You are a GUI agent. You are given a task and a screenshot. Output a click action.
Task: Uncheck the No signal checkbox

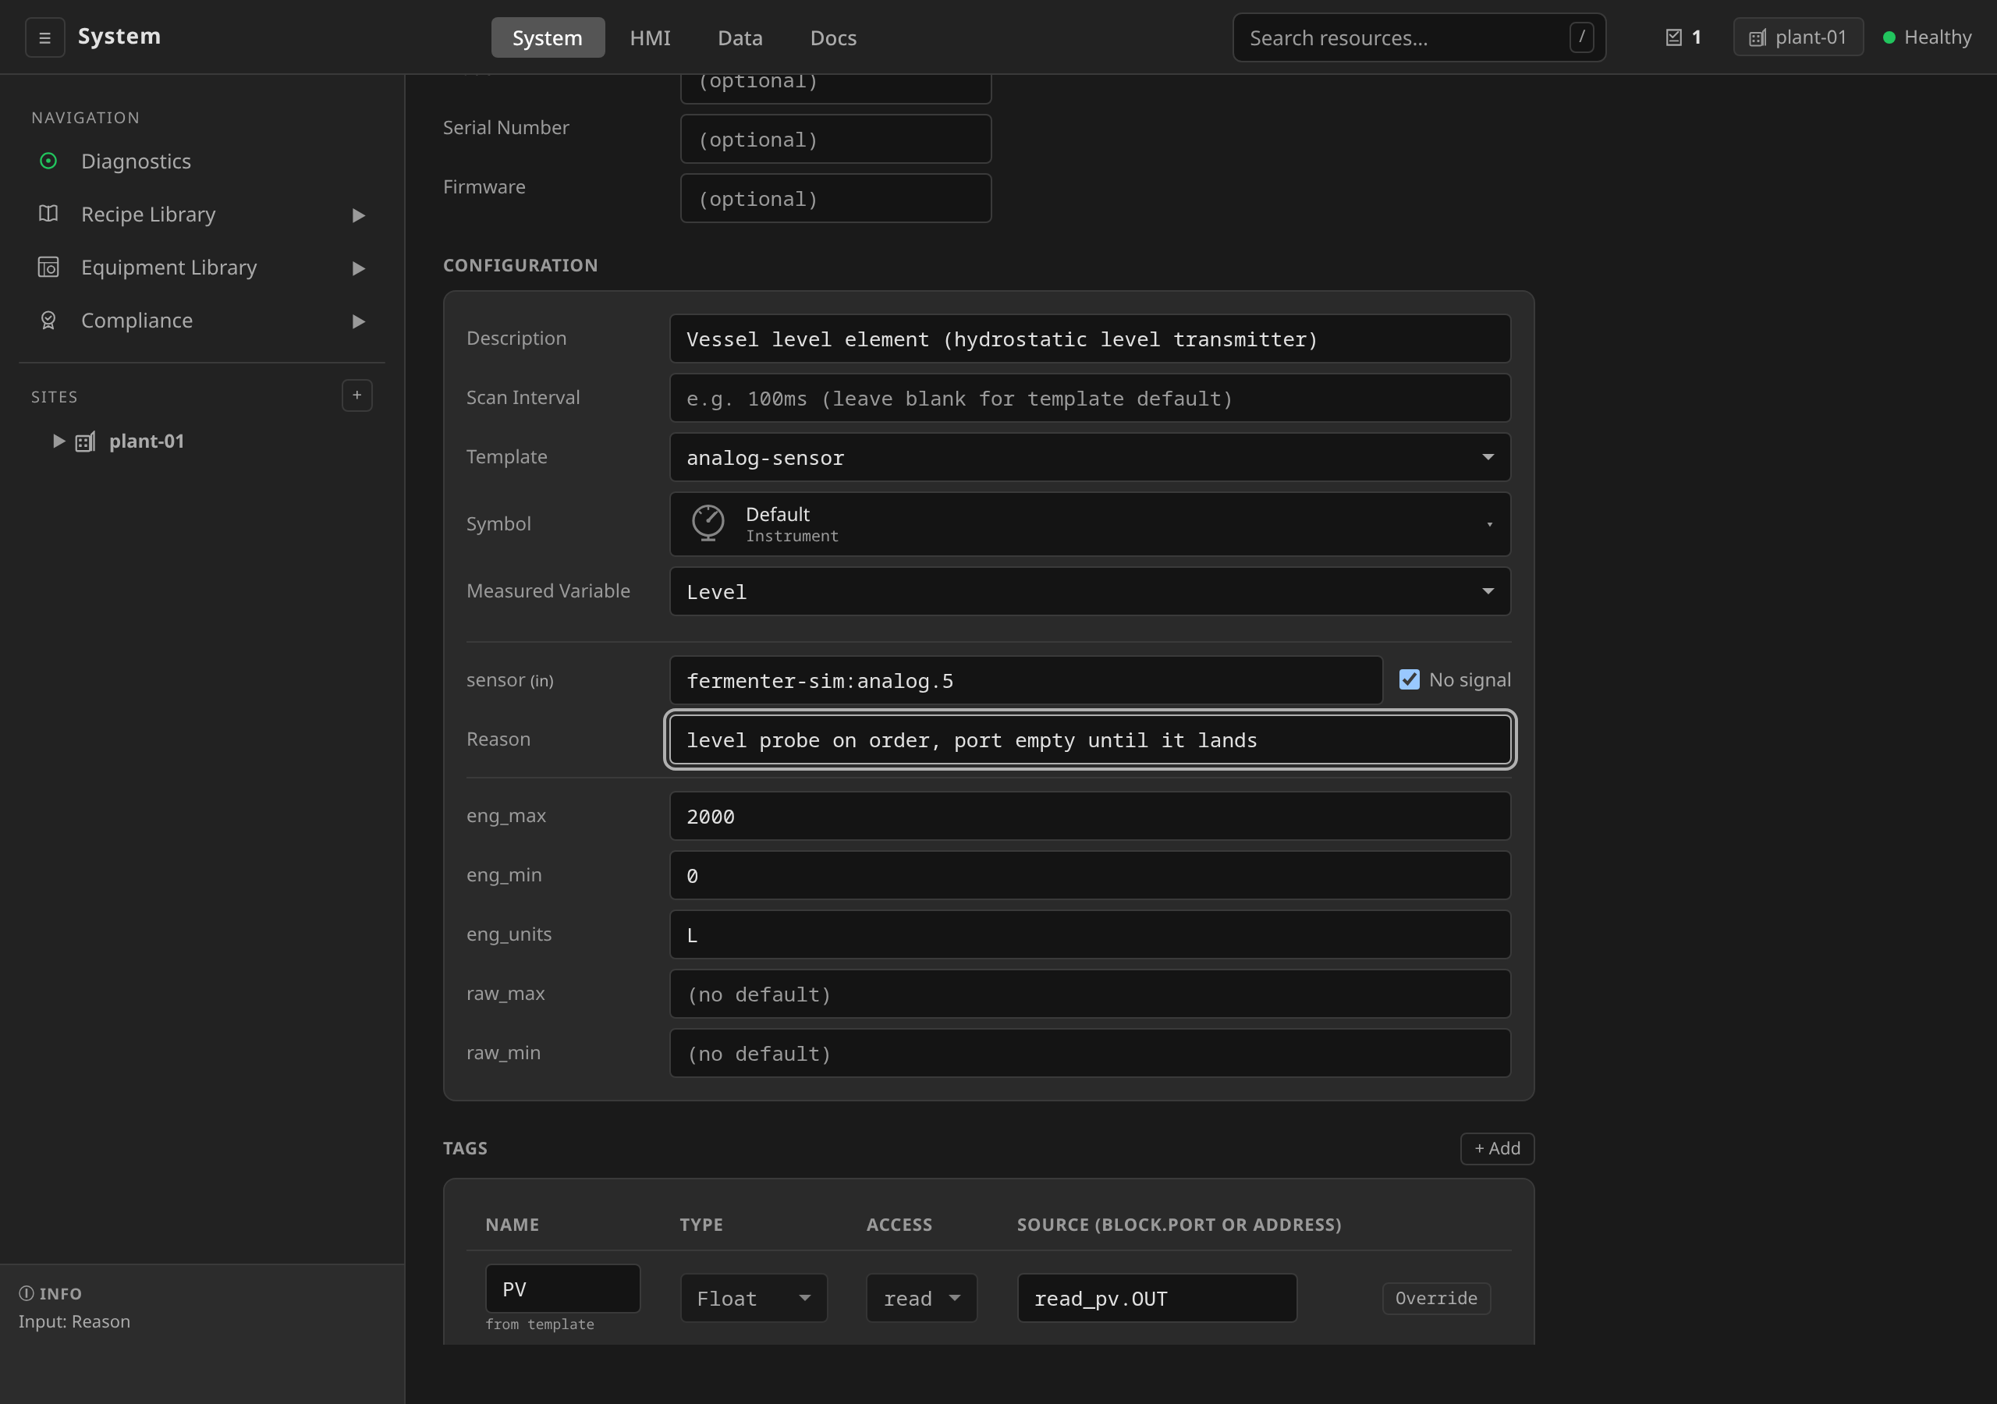click(x=1409, y=679)
